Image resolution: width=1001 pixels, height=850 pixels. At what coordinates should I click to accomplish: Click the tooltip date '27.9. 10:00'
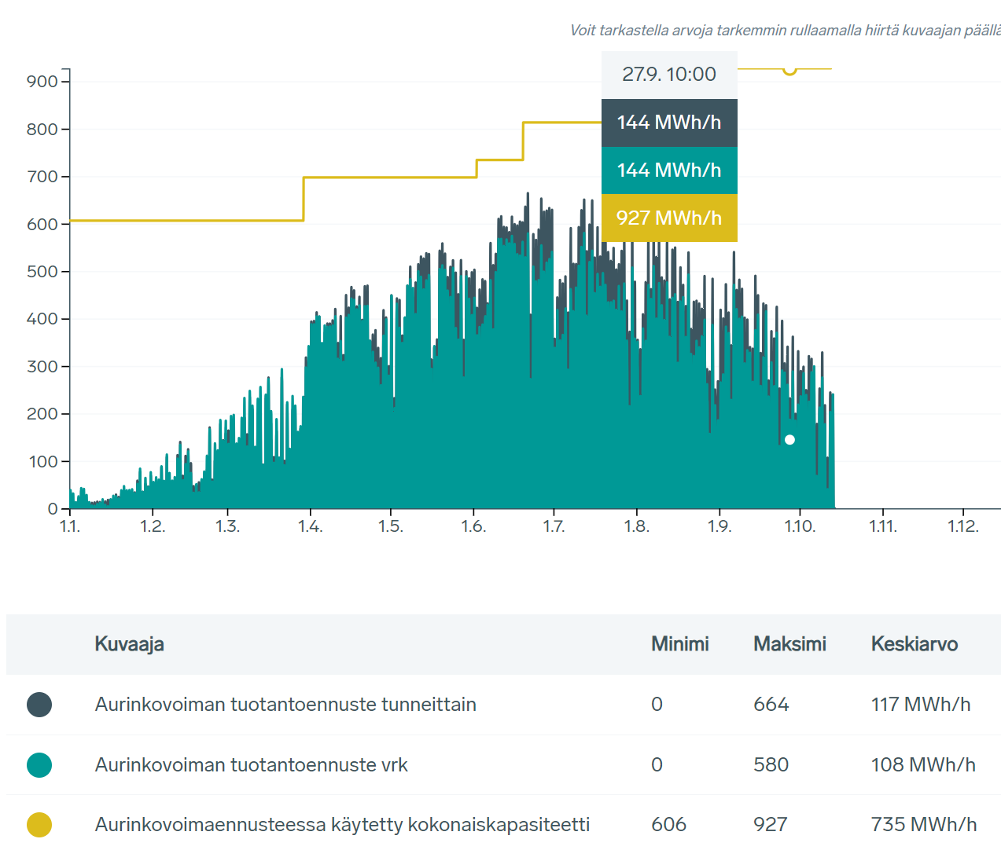tap(669, 75)
